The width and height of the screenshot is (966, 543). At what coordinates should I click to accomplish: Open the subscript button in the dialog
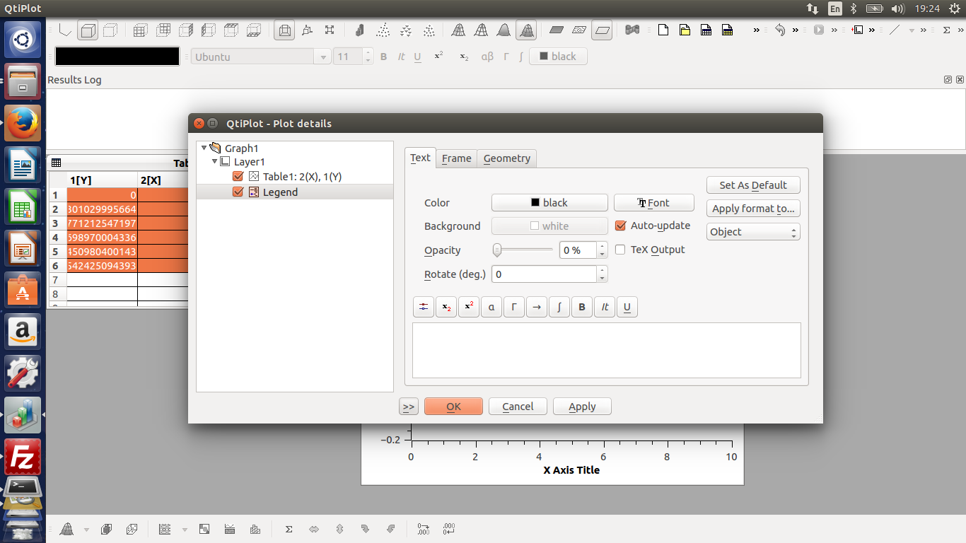[x=446, y=307]
